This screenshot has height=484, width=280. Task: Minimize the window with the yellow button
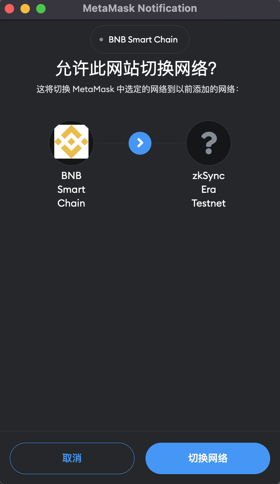25,8
